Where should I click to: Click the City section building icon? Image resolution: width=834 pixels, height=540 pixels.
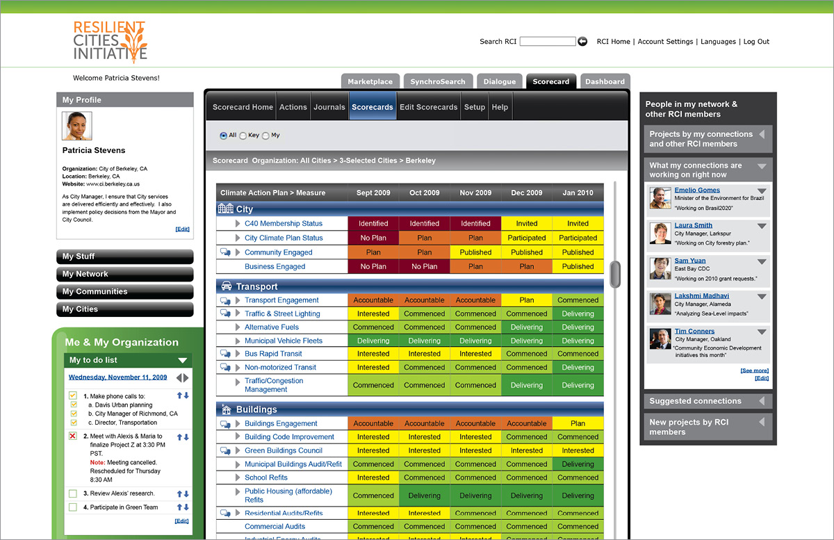[x=225, y=208]
